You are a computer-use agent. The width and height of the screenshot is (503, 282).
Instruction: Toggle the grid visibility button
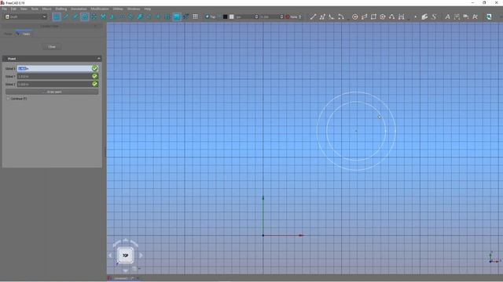[x=195, y=16]
